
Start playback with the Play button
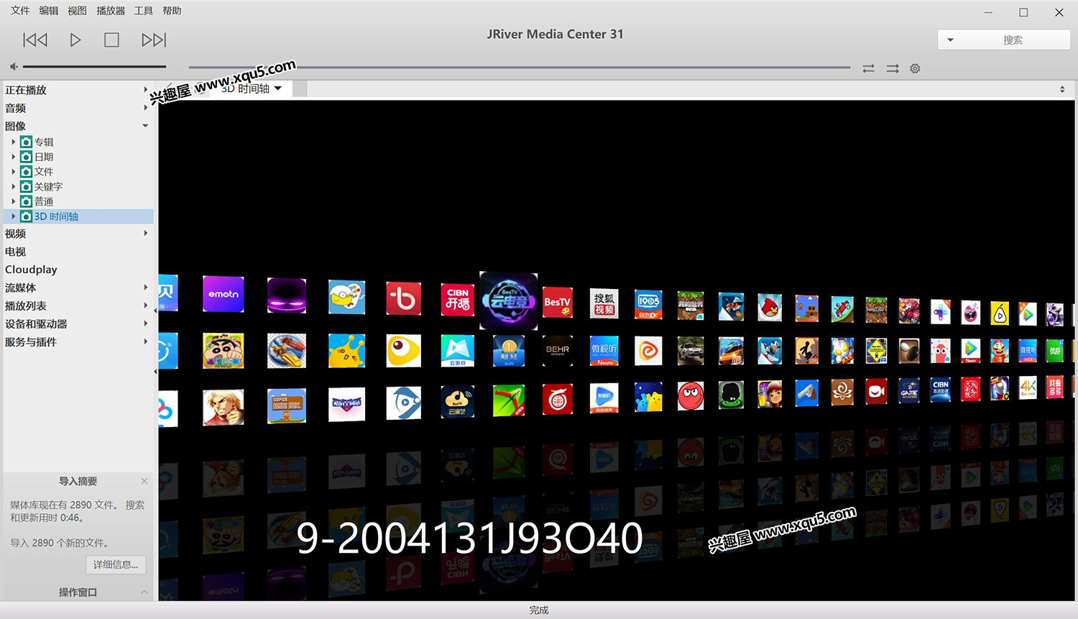click(x=75, y=40)
